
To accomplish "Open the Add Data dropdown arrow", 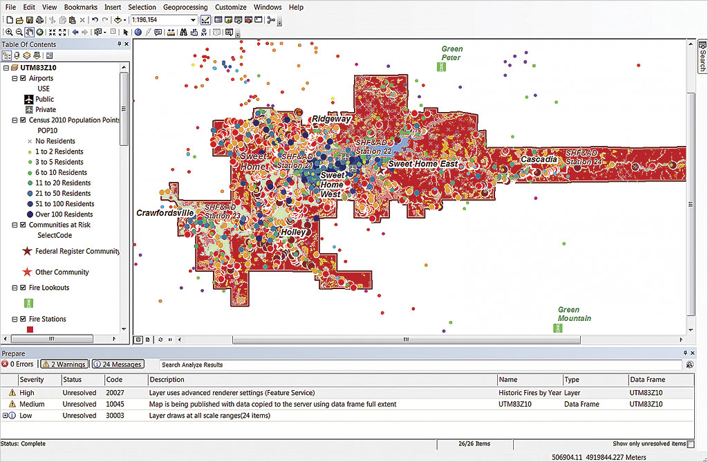I will coord(125,20).
